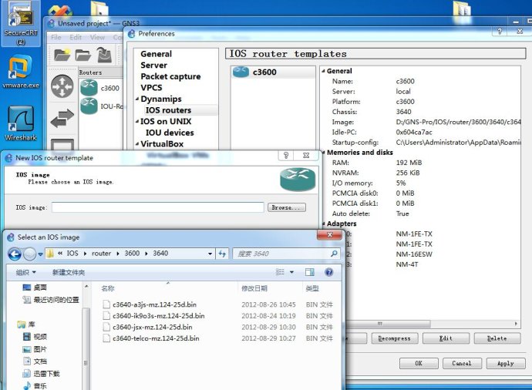Select the switches browse device icon in GNS3
Viewport: 532px width, 390px height.
(x=62, y=118)
